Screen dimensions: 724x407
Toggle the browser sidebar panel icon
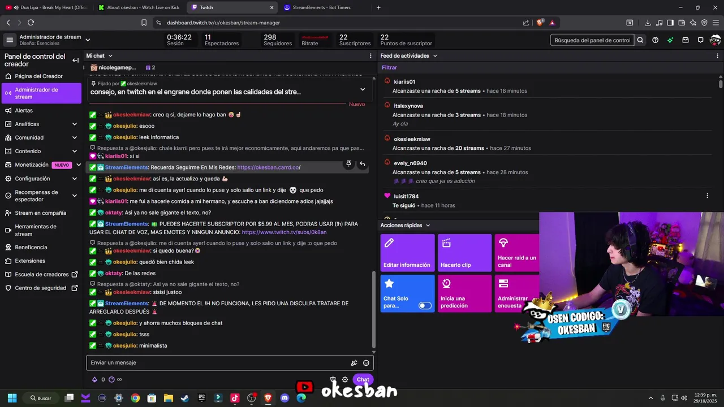670,23
